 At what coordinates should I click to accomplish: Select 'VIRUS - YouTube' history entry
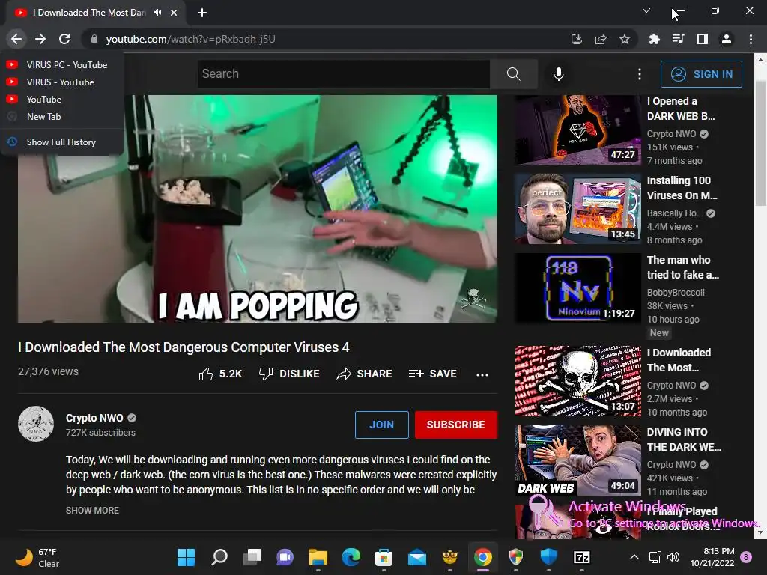[x=62, y=82]
